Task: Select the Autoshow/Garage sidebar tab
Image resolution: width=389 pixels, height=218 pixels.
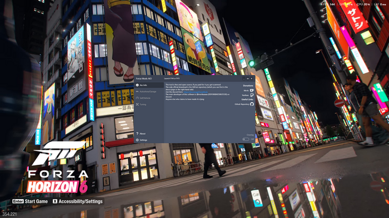Action: tap(149, 92)
